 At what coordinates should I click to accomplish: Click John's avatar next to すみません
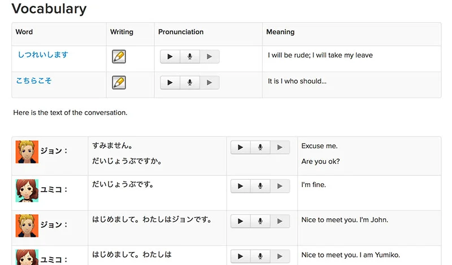click(x=27, y=152)
